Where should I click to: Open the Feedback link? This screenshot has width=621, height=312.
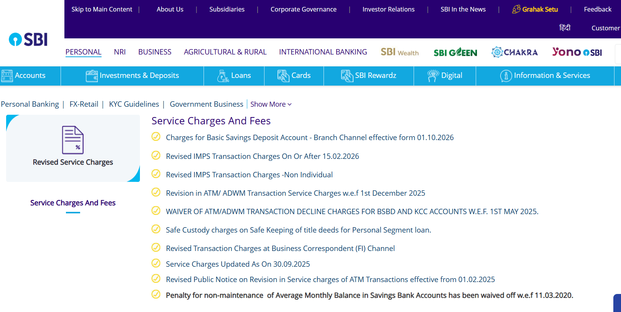[x=598, y=9]
